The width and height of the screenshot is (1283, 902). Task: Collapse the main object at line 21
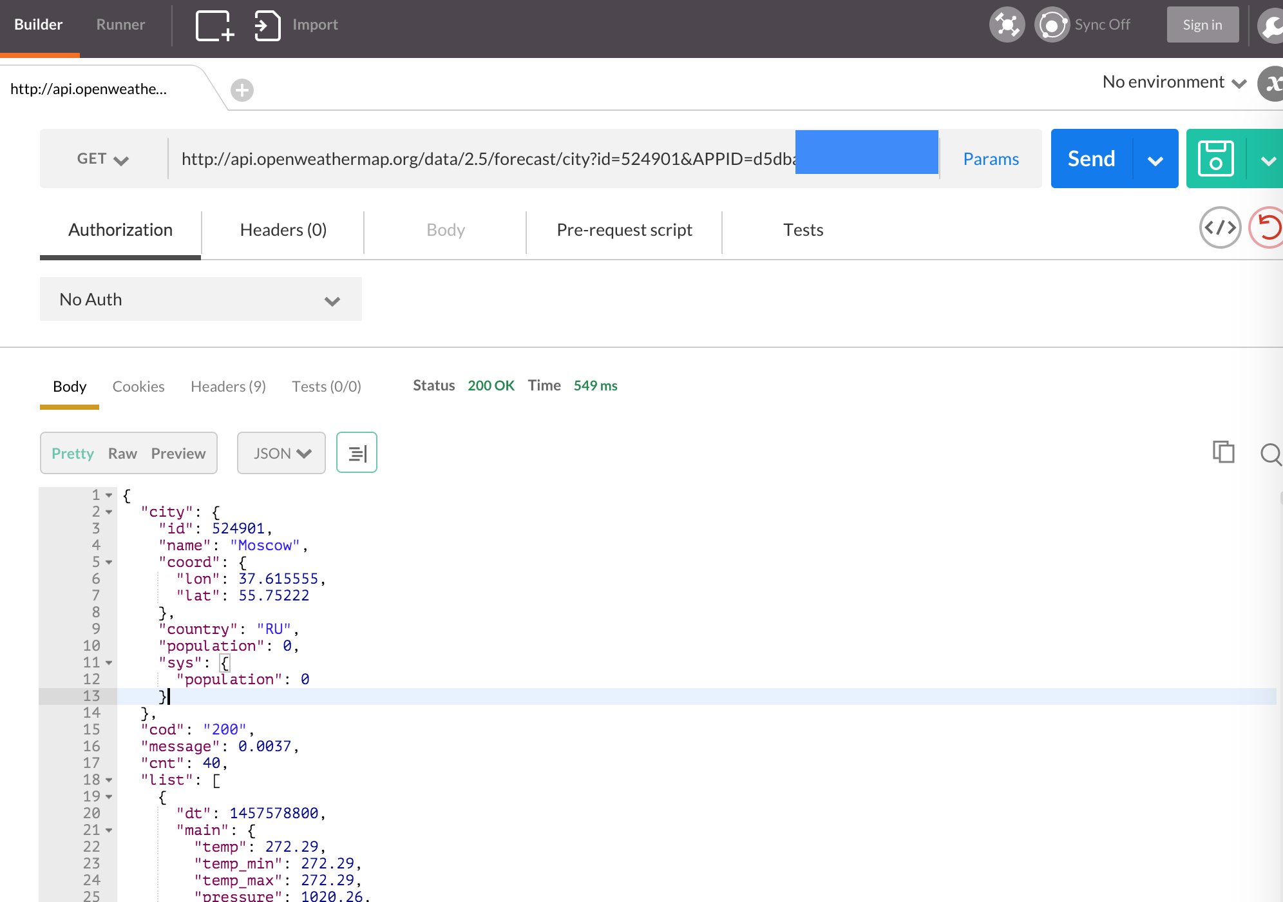click(x=109, y=830)
